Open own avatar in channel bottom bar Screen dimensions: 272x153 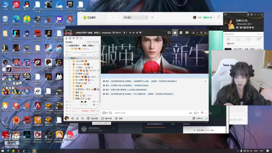(x=67, y=118)
